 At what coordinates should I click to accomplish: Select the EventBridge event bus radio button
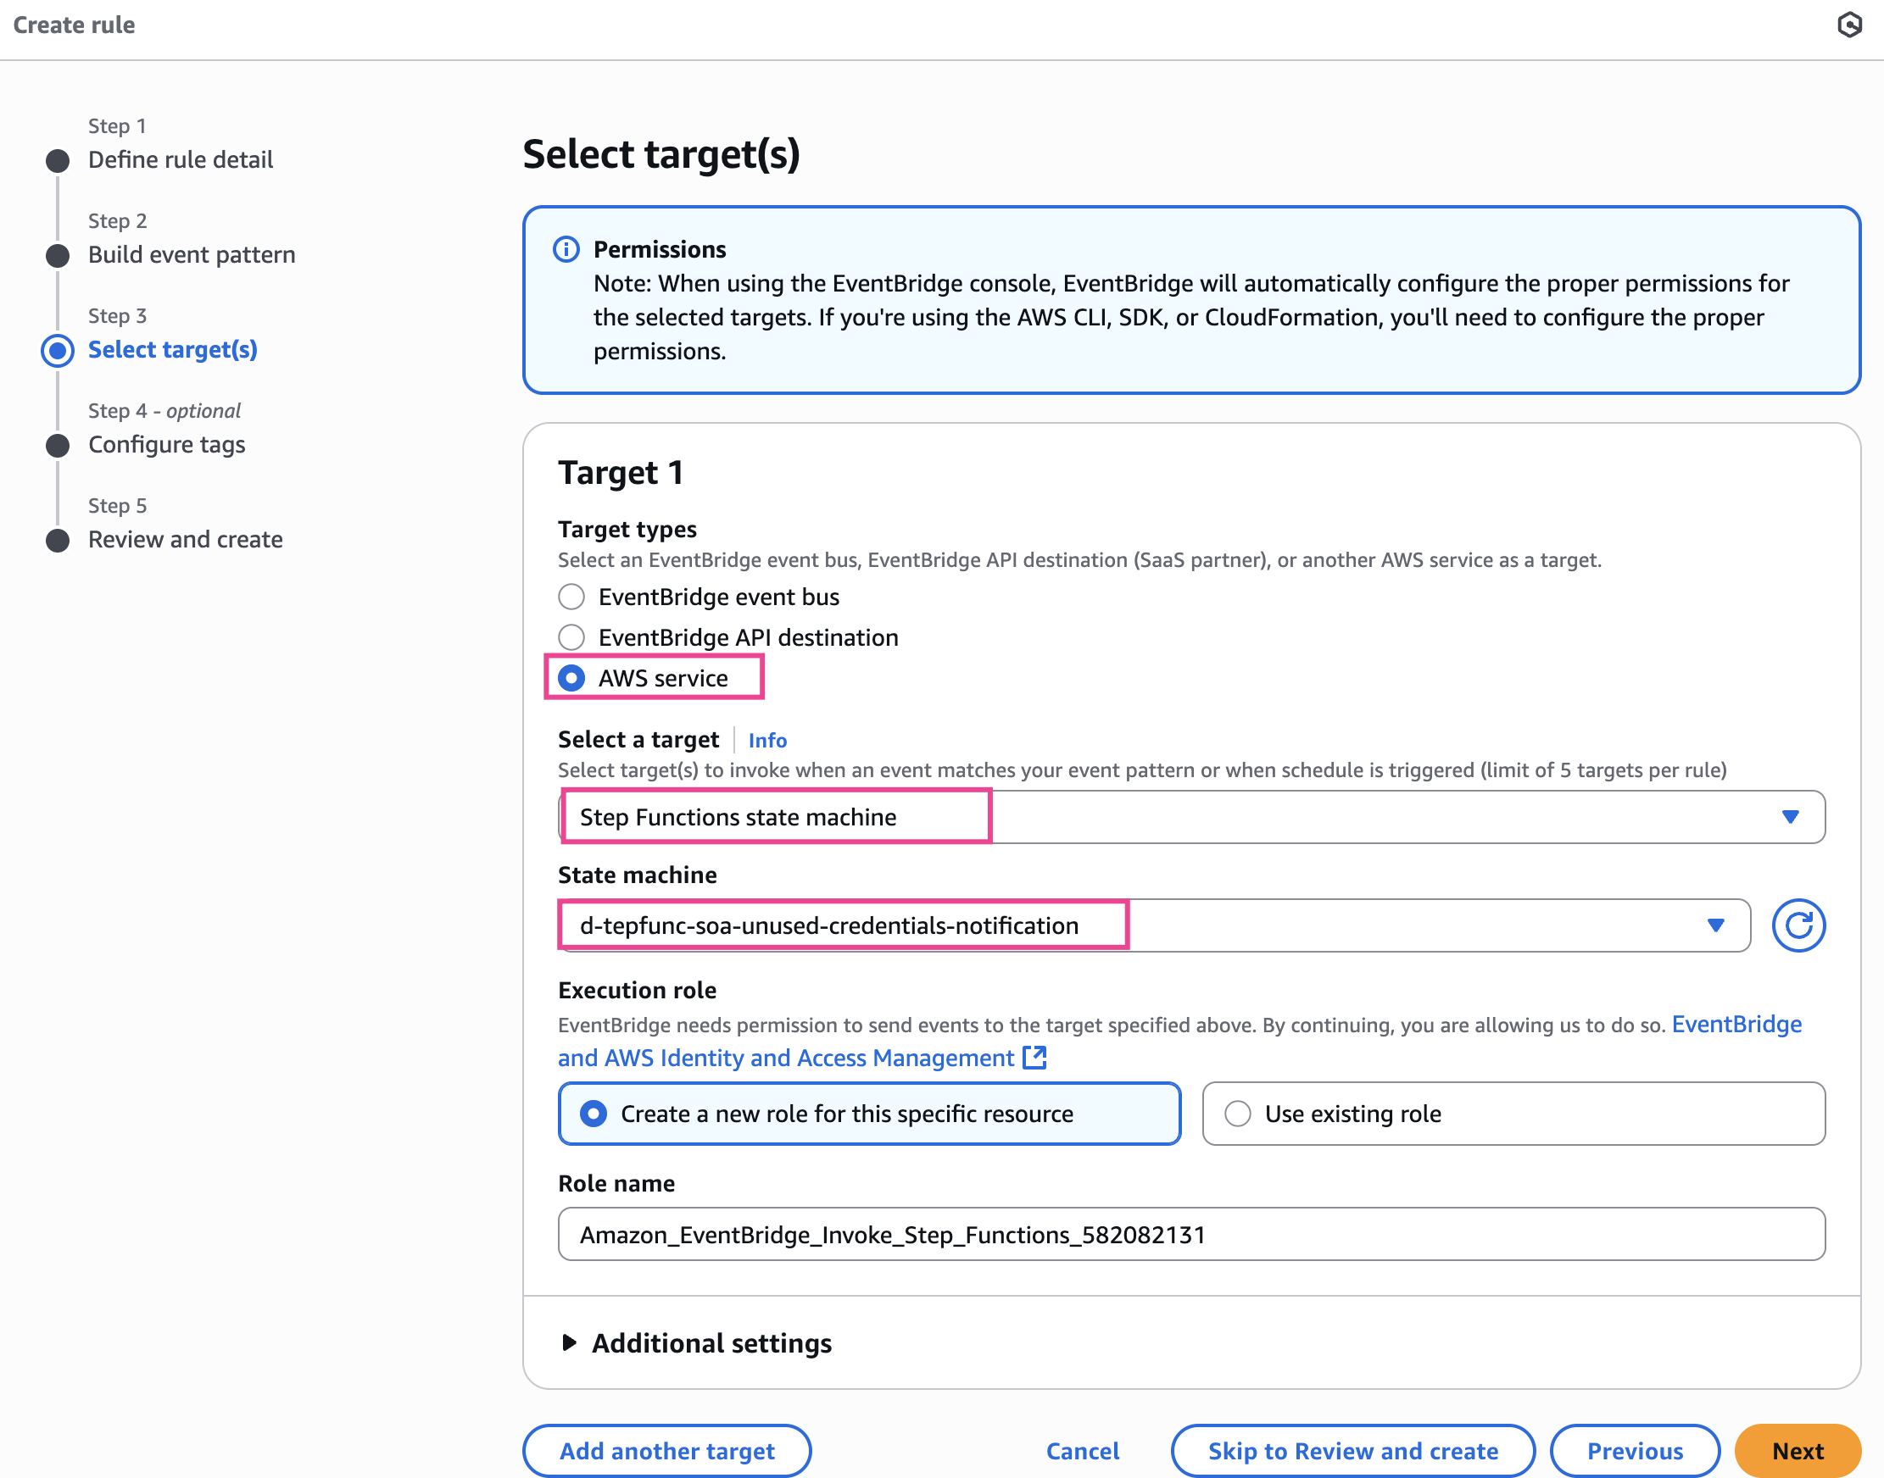571,597
